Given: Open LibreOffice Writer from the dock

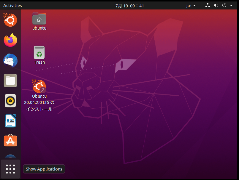Looking at the screenshot, I should coord(10,121).
